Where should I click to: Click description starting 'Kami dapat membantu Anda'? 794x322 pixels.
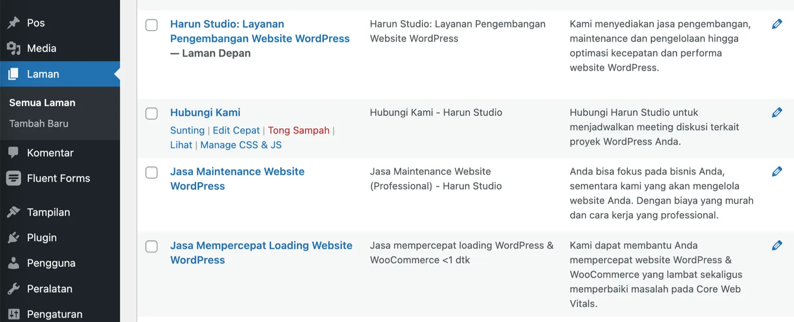[656, 274]
